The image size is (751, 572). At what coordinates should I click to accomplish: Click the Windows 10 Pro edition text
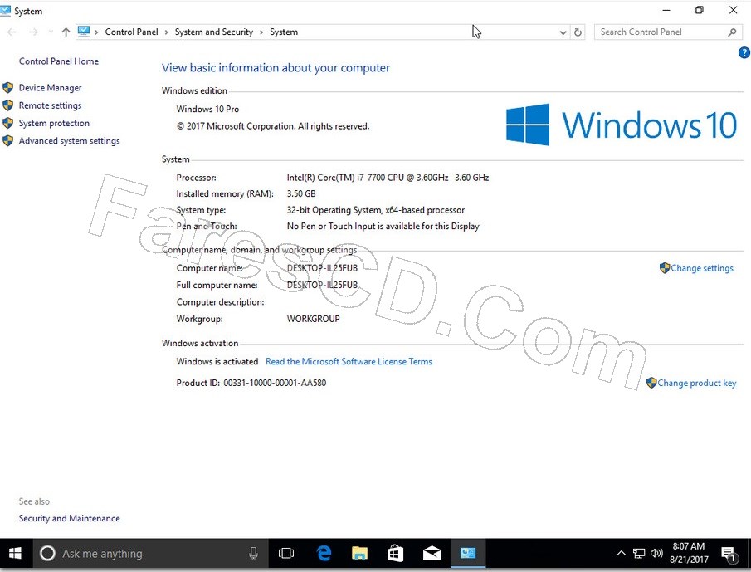click(207, 110)
